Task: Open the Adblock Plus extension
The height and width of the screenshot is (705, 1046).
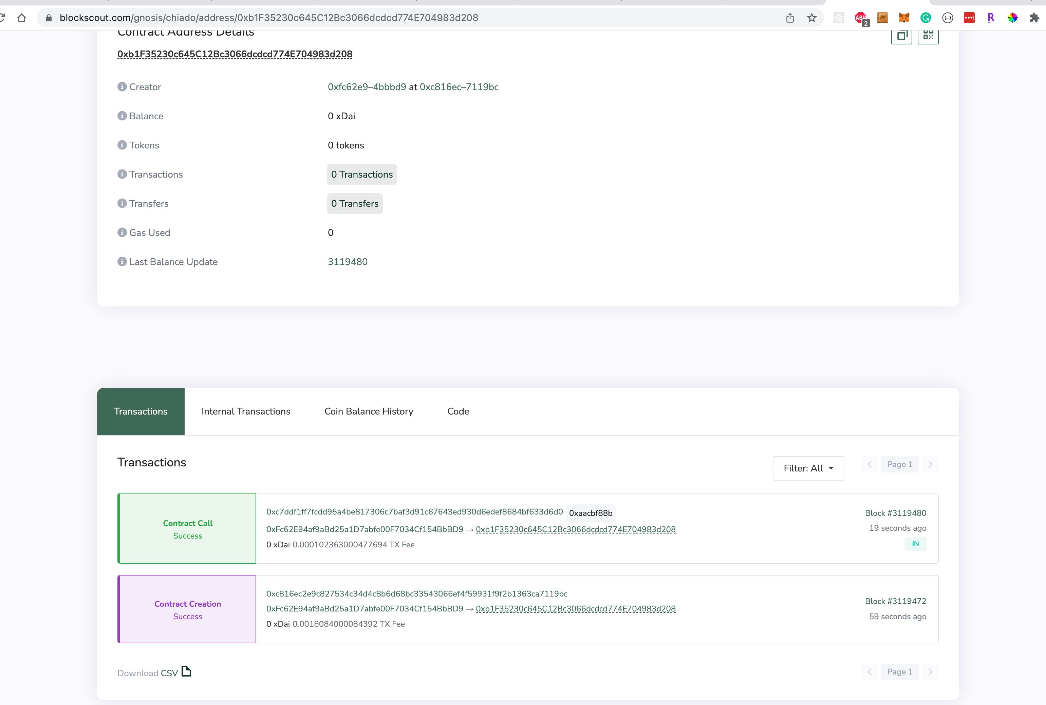Action: (x=861, y=18)
